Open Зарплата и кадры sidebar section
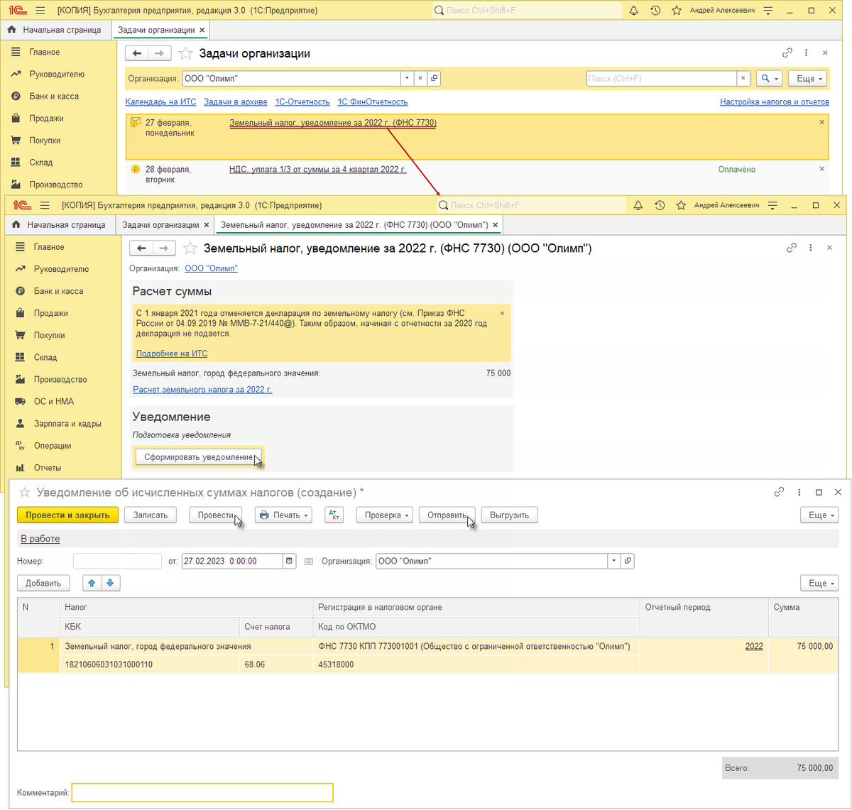The width and height of the screenshot is (852, 810). pos(67,423)
